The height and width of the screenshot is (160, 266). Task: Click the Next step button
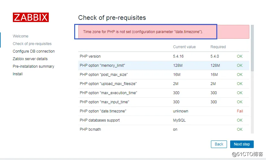(x=241, y=144)
